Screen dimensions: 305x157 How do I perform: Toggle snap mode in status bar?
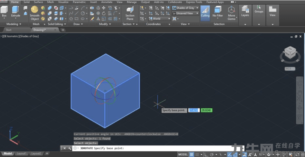[197, 154]
